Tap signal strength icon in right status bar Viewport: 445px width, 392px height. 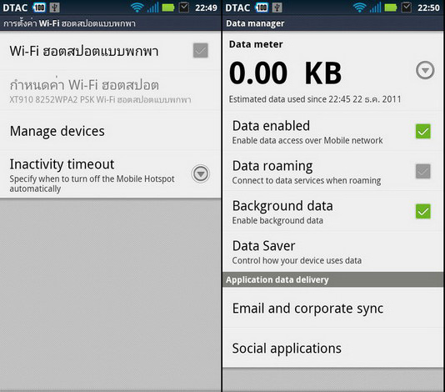pos(375,8)
